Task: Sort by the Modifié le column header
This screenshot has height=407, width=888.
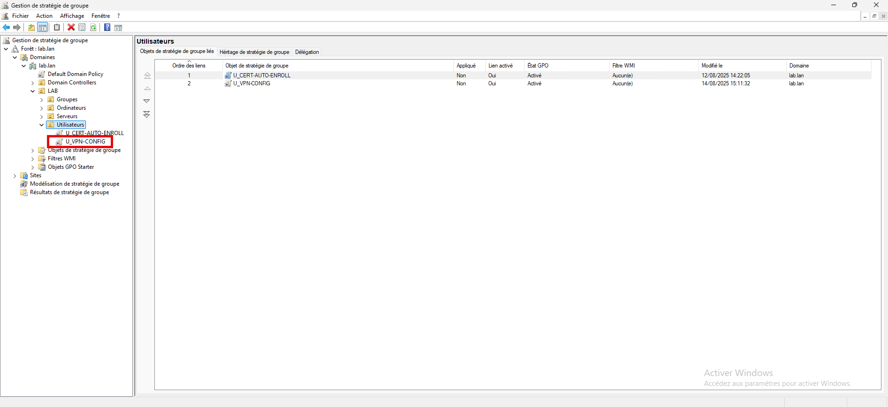Action: click(712, 66)
